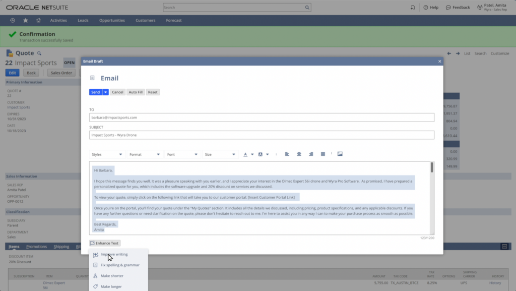
Task: Apply right align in the email editor
Action: tap(311, 154)
